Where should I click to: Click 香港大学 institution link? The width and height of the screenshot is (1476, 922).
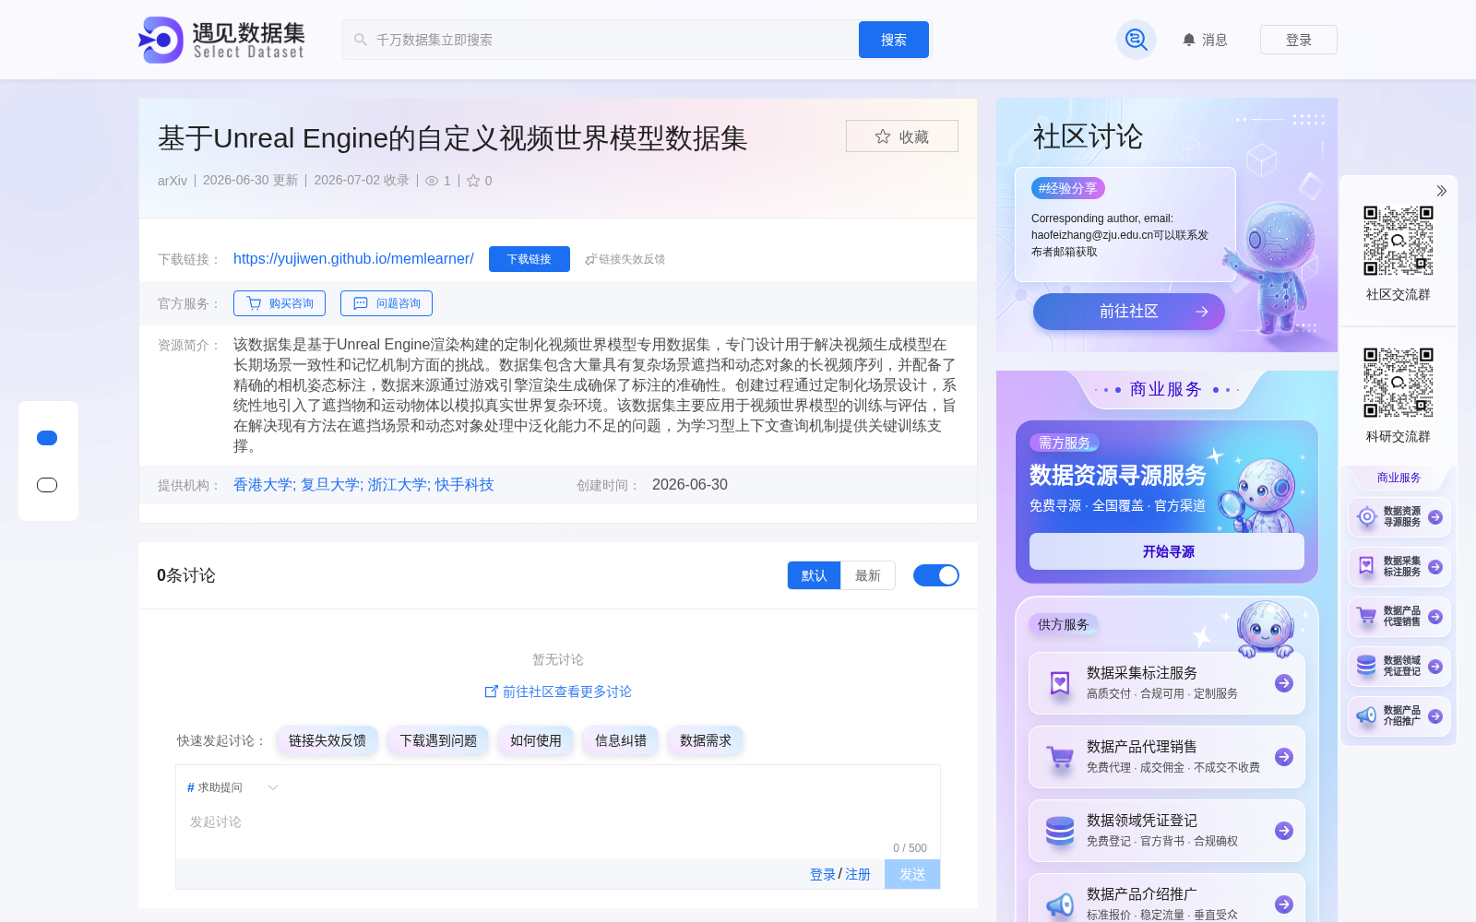point(263,485)
